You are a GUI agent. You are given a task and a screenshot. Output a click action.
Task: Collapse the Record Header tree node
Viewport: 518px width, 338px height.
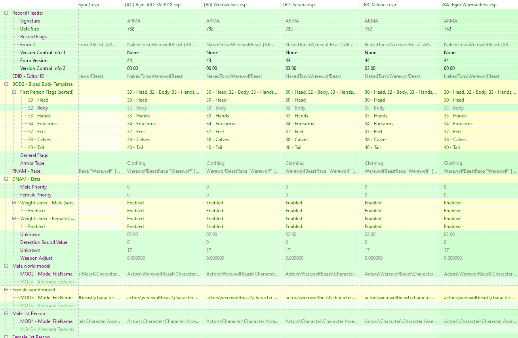(6, 13)
